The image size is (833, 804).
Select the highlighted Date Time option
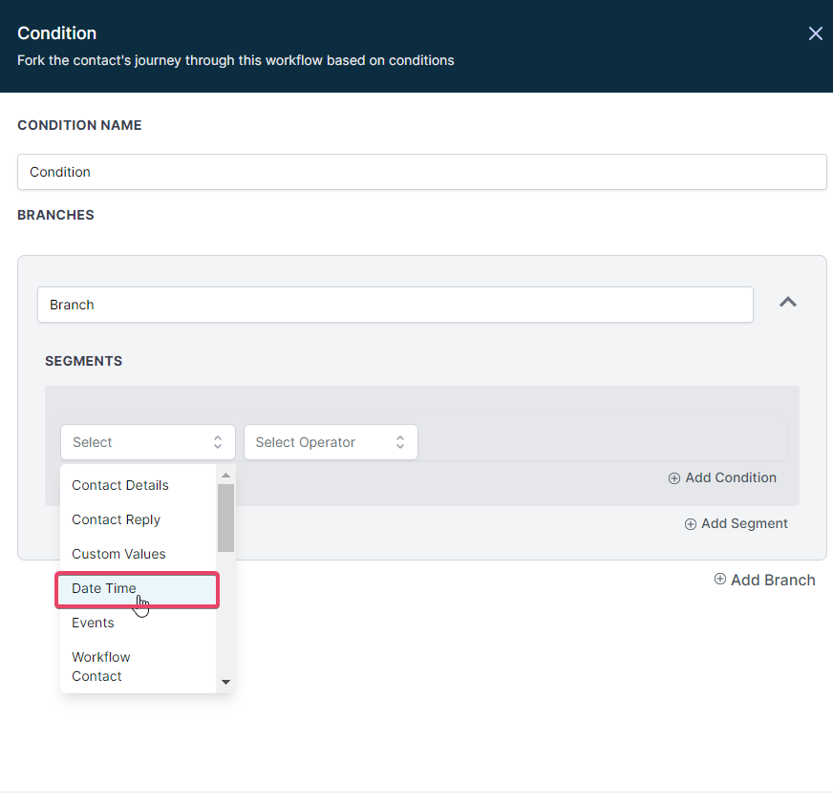point(104,588)
